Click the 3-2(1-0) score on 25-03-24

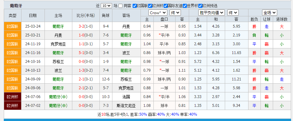pos(86,26)
